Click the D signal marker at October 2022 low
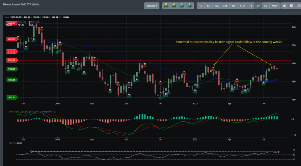This screenshot has height=166, width=301. tap(161, 97)
